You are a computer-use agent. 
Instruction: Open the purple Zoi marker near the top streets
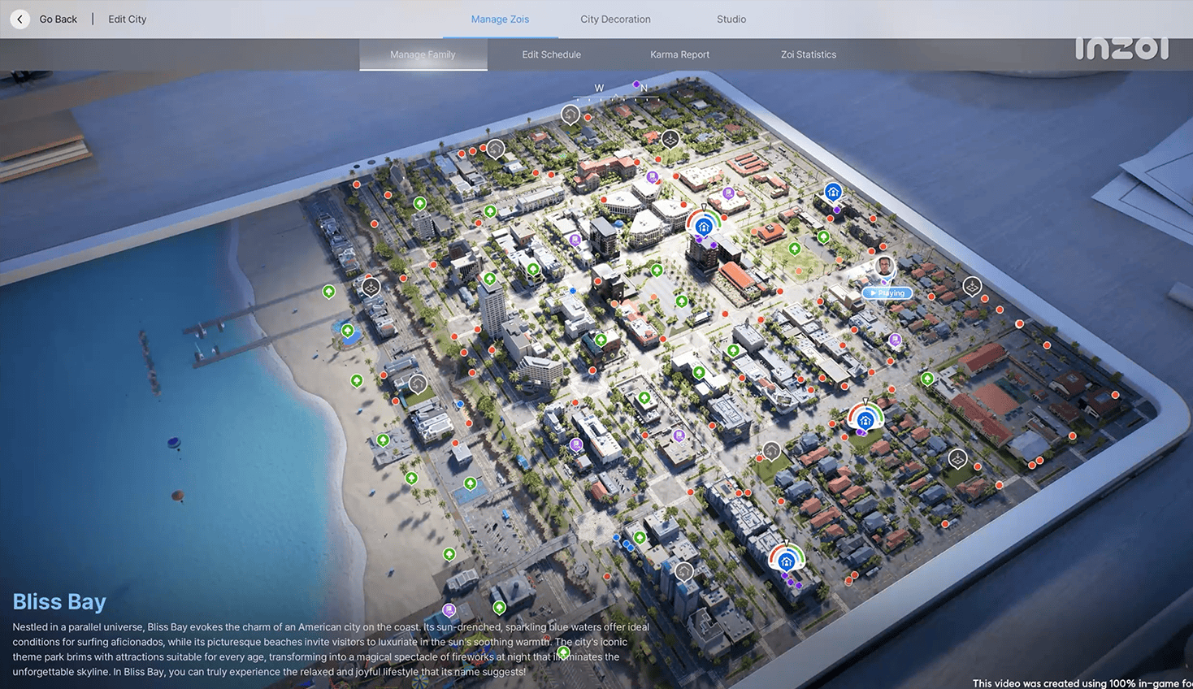[653, 175]
